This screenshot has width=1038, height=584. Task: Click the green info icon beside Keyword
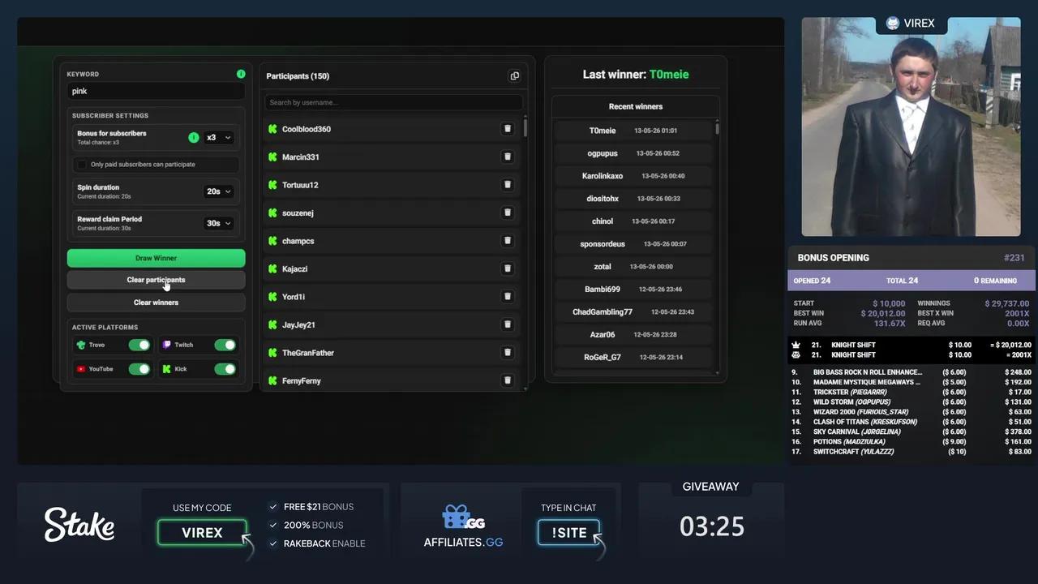click(x=241, y=74)
